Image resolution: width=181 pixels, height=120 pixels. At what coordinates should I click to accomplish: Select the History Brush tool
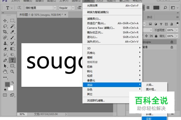coord(12,43)
